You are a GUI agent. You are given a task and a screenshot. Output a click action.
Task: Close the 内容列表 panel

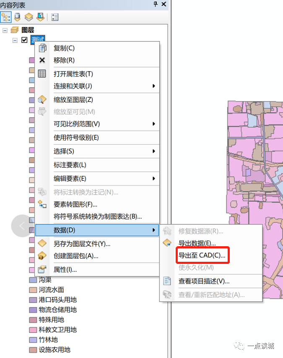pyautogui.click(x=164, y=4)
